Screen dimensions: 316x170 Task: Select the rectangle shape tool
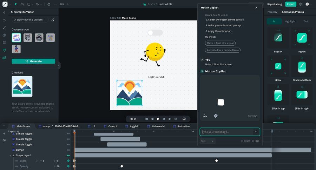coord(29,4)
